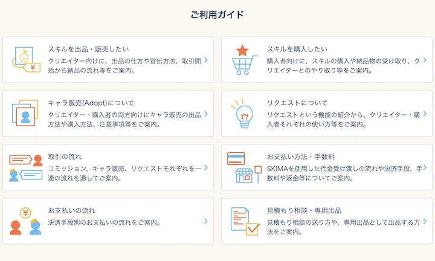Click the credit card and shop icon
This screenshot has height=261, width=435.
pos(245,167)
